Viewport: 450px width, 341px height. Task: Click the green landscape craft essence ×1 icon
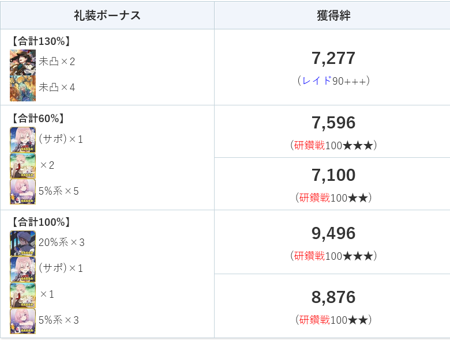(x=22, y=295)
